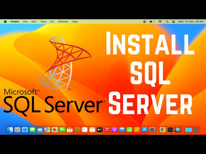Open the Contacts app

77,130
